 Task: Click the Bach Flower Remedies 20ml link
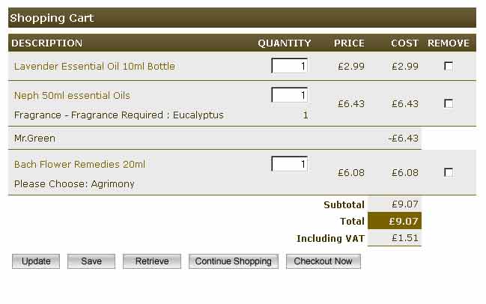(79, 164)
